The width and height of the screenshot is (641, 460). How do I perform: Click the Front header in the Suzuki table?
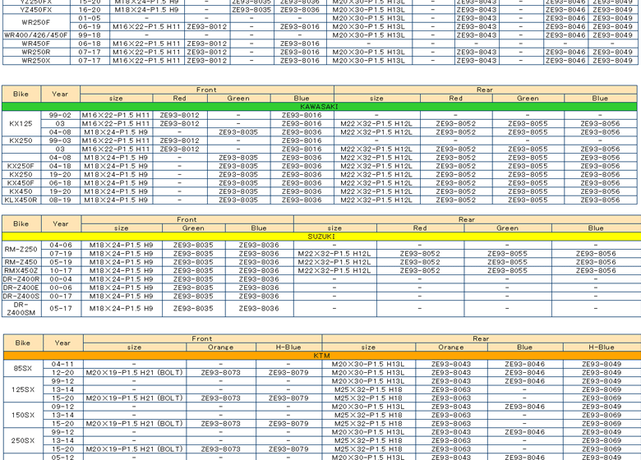pos(187,220)
